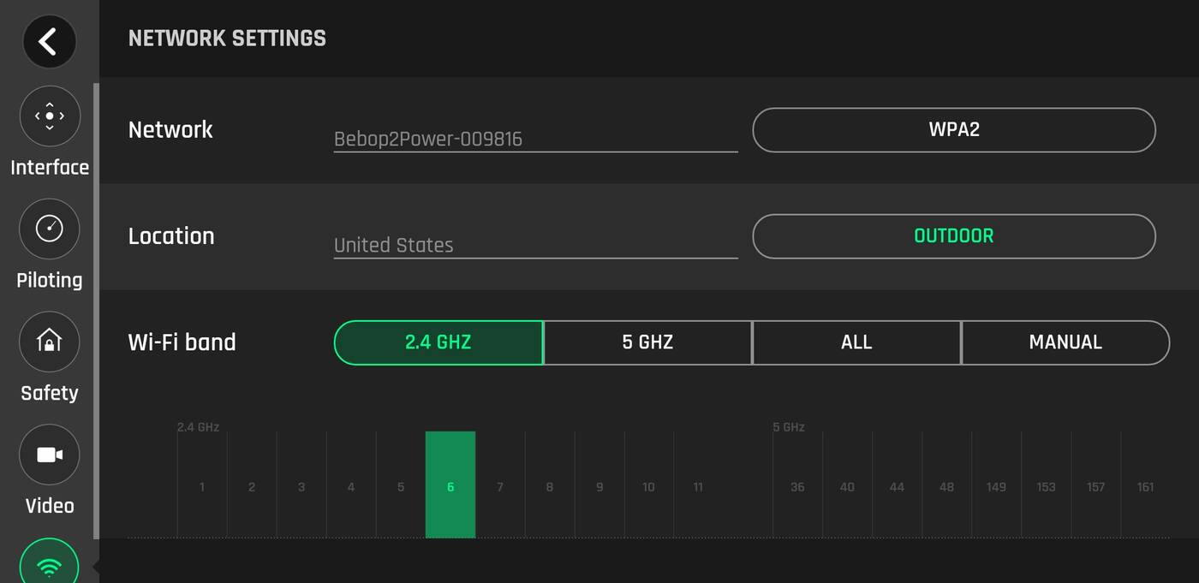Open the Interface settings icon
1199x583 pixels.
(x=50, y=116)
